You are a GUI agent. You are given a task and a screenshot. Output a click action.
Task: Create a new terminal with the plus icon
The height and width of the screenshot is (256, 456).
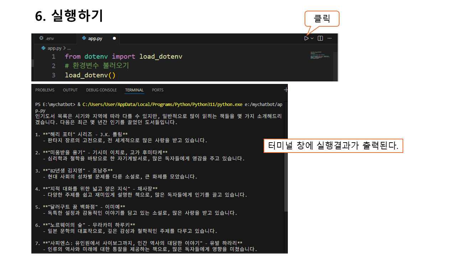pyautogui.click(x=286, y=90)
